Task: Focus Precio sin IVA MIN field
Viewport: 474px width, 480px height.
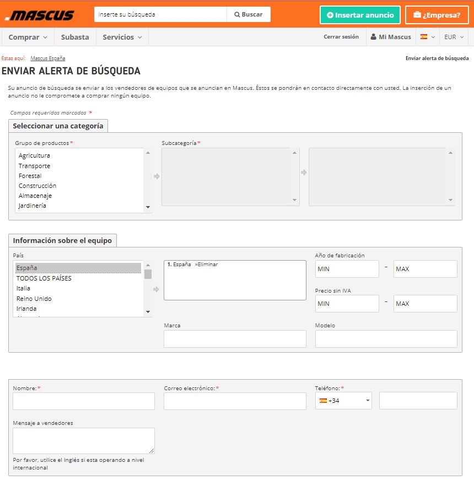Action: [x=347, y=304]
